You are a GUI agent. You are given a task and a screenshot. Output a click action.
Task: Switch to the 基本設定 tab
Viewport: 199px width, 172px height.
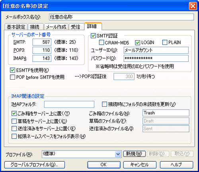(16, 27)
